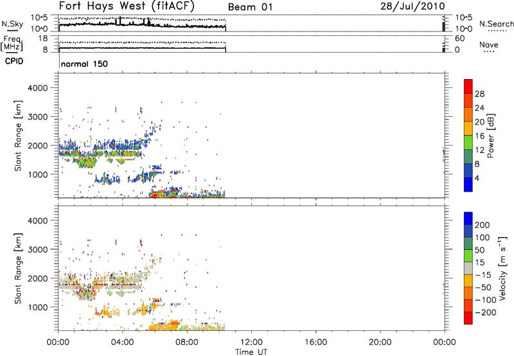Click the solid frequency trace in the Freq. panel
Screen dimensions: 514x356
[142, 48]
